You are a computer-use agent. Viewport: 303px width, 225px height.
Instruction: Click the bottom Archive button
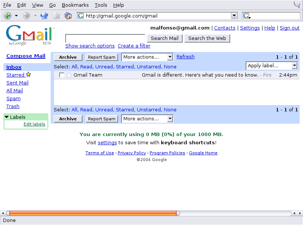click(68, 119)
